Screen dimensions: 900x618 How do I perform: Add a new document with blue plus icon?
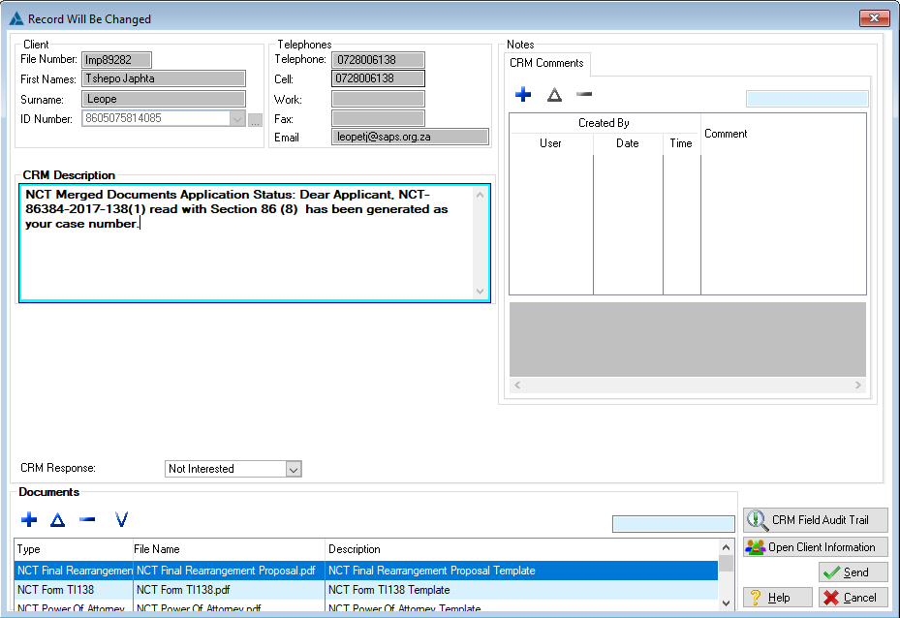29,520
